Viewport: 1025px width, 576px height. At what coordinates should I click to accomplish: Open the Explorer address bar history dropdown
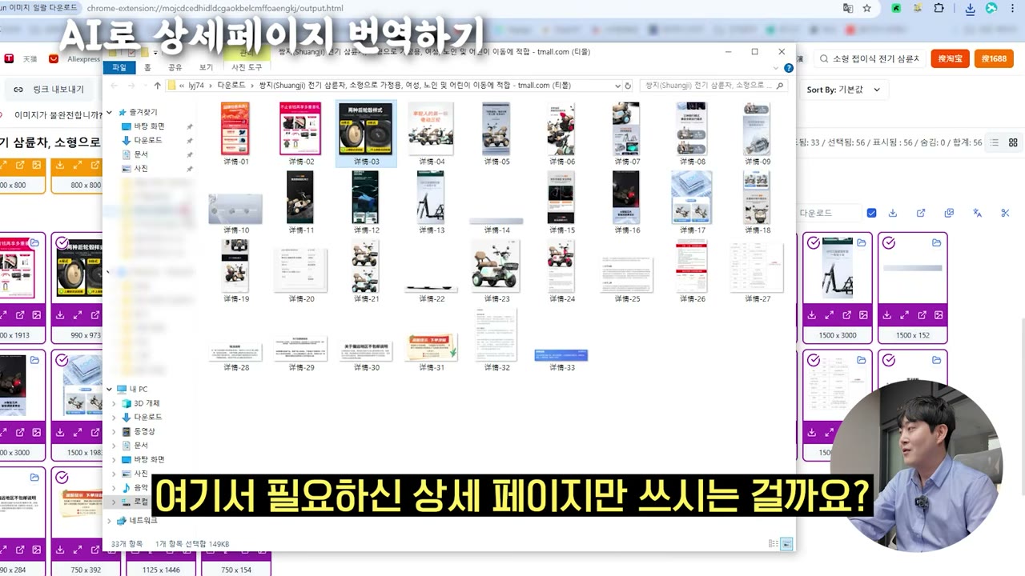[x=617, y=86]
